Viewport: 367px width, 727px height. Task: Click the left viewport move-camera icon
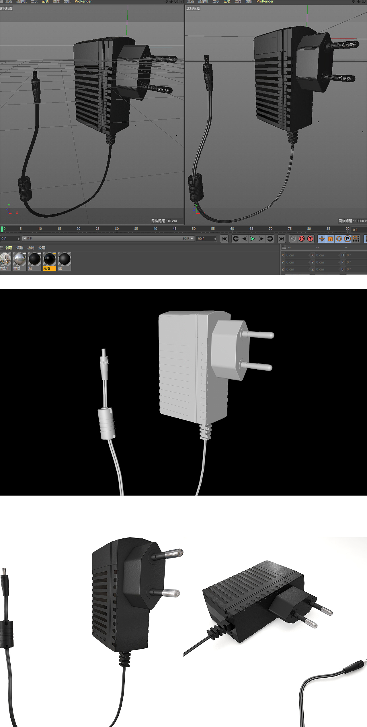coord(166,1)
